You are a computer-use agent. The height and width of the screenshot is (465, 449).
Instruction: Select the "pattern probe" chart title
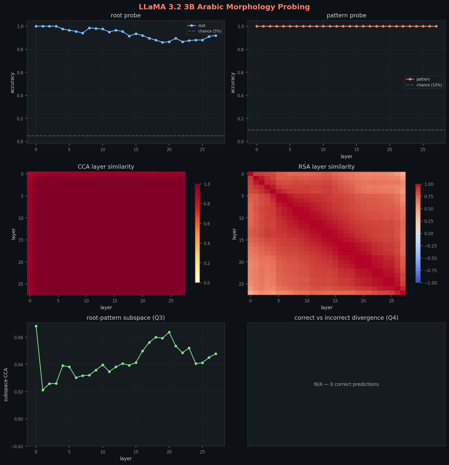[x=346, y=16]
